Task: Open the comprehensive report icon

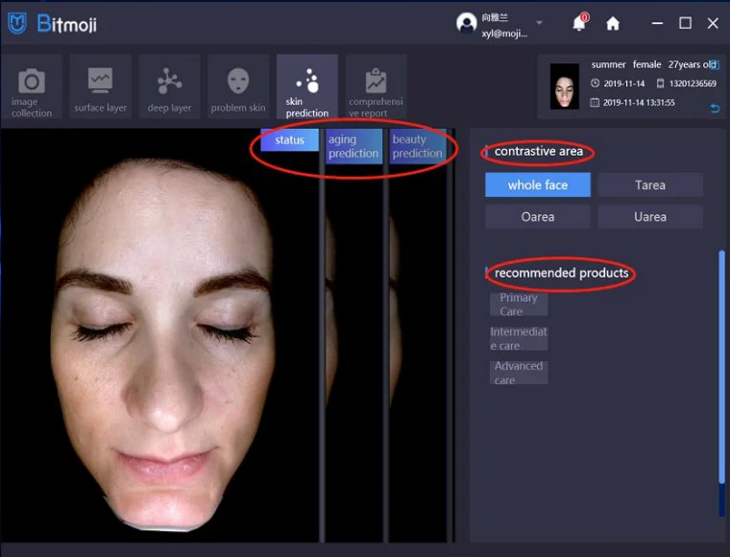Action: click(x=376, y=81)
